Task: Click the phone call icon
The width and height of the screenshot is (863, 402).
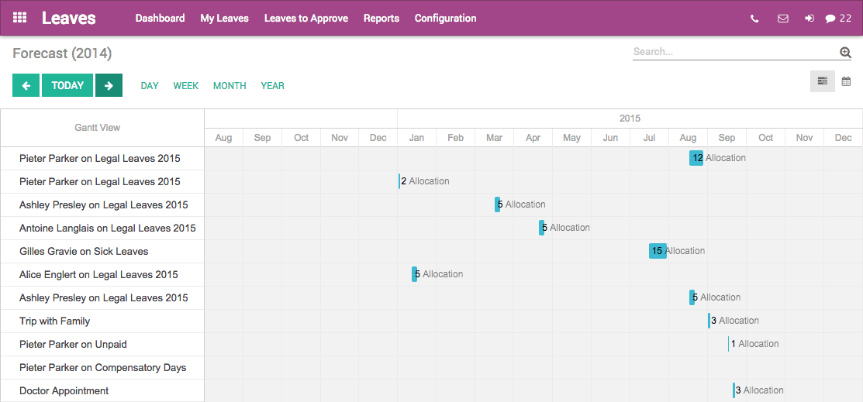Action: pos(754,19)
